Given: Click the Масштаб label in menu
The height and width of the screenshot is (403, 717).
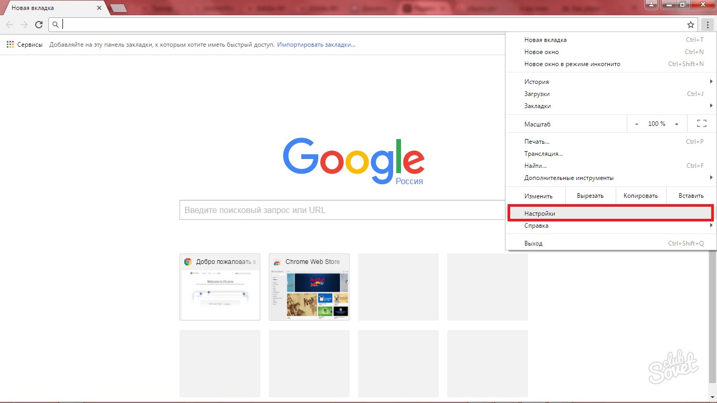Looking at the screenshot, I should (537, 124).
